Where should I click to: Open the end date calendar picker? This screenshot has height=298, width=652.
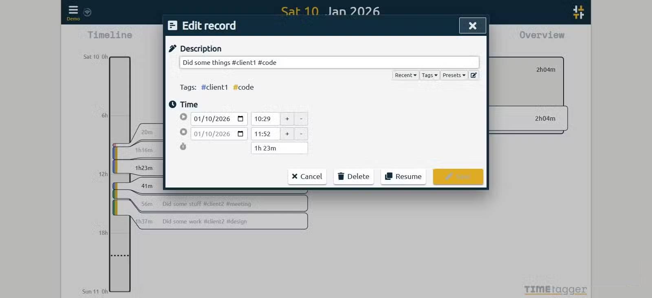(x=240, y=134)
